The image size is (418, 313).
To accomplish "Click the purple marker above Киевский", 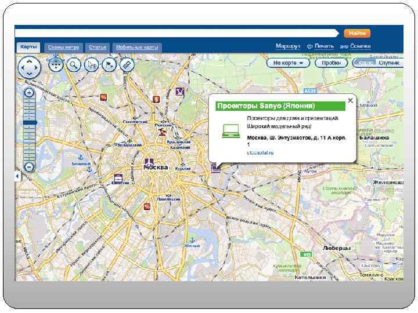I will point(118,177).
